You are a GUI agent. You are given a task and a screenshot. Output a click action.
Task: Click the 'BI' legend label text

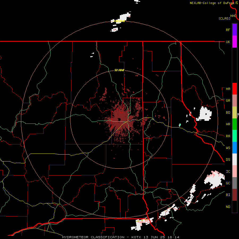click(x=228, y=195)
